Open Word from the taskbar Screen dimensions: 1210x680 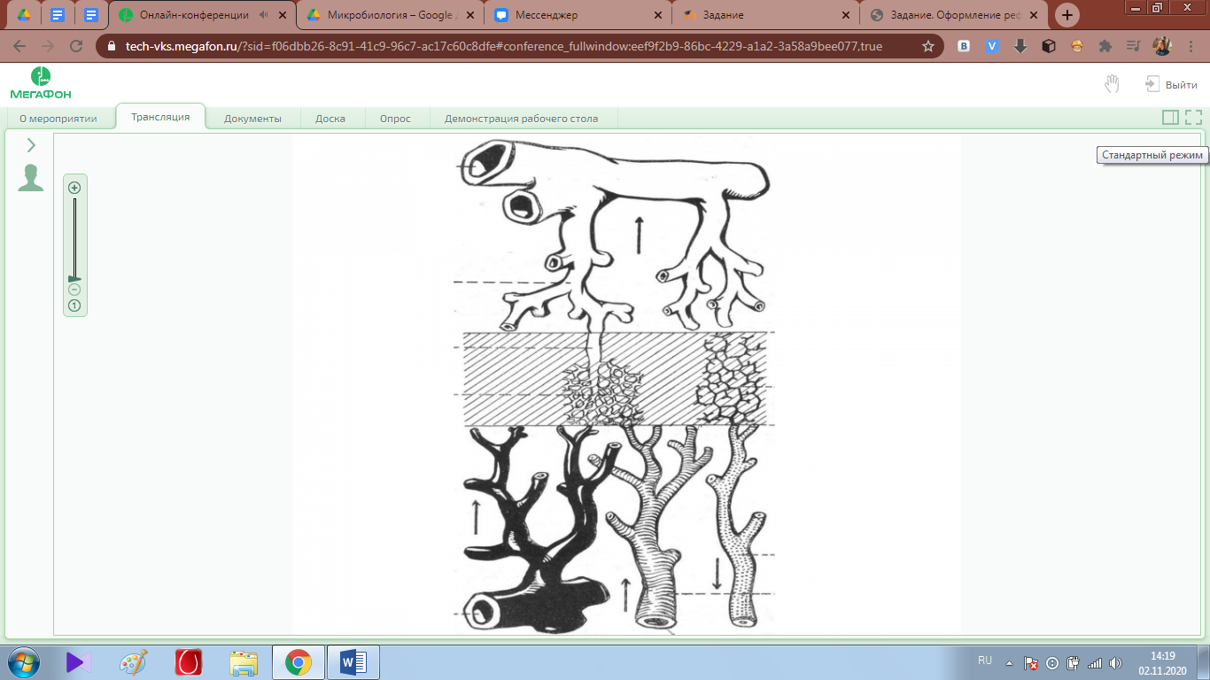pos(353,662)
